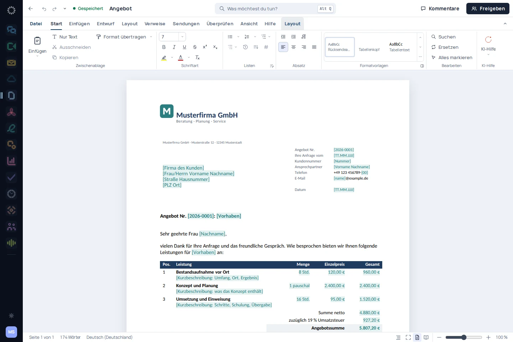Clear text formatting with Tx icon
Image resolution: width=513 pixels, height=342 pixels.
coord(197,57)
